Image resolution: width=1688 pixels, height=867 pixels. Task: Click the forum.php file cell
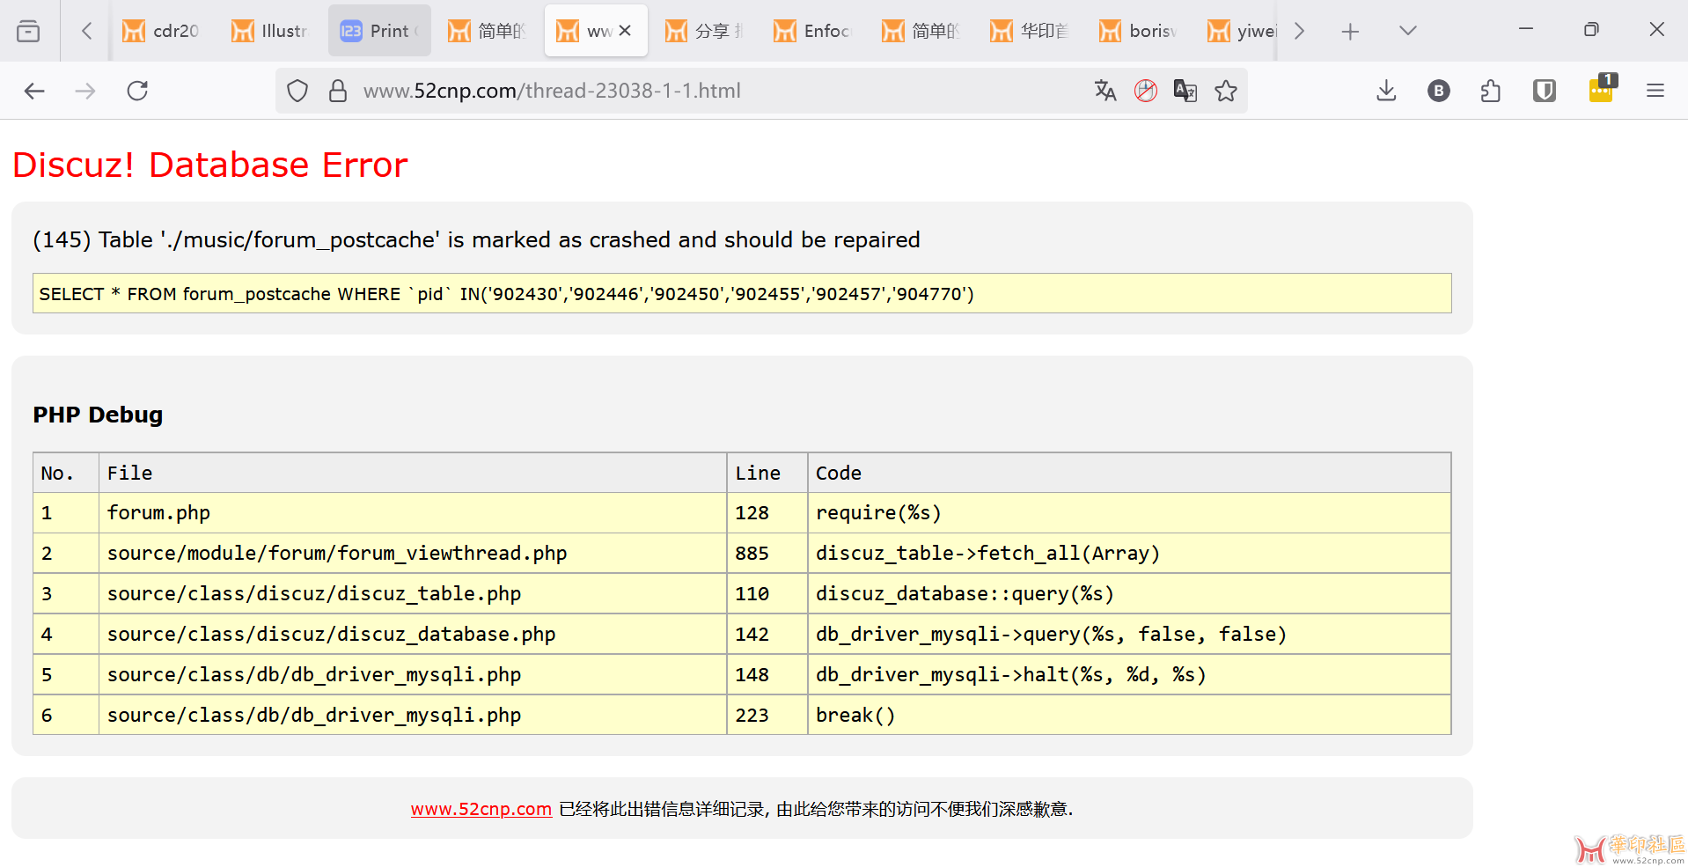point(413,513)
